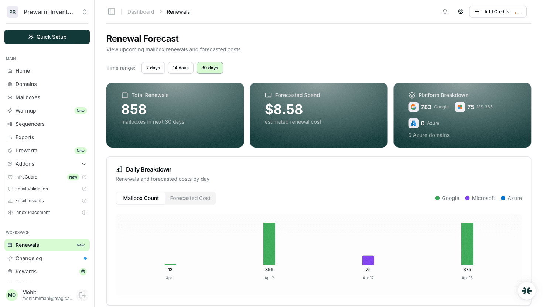543x307 pixels.
Task: Open the settings gear icon
Action: [460, 11]
